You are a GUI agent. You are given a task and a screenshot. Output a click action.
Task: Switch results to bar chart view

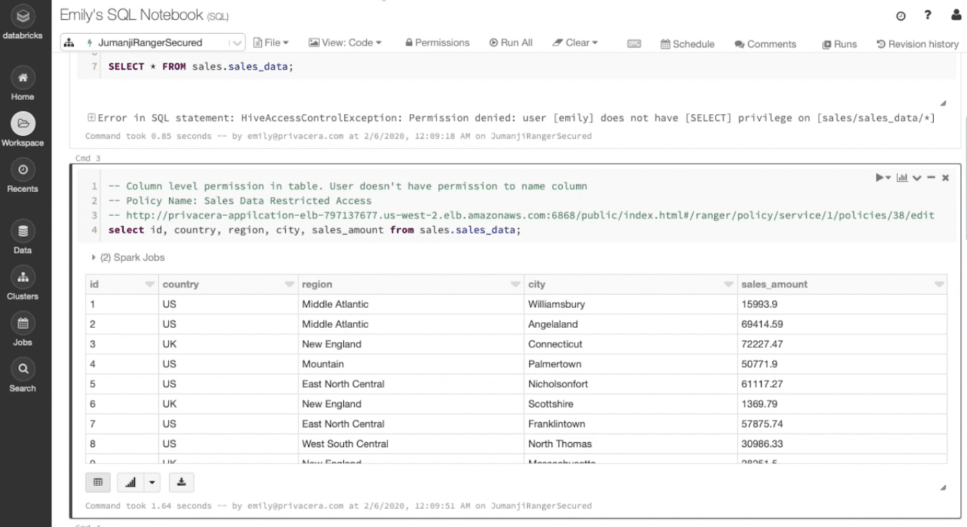point(131,482)
